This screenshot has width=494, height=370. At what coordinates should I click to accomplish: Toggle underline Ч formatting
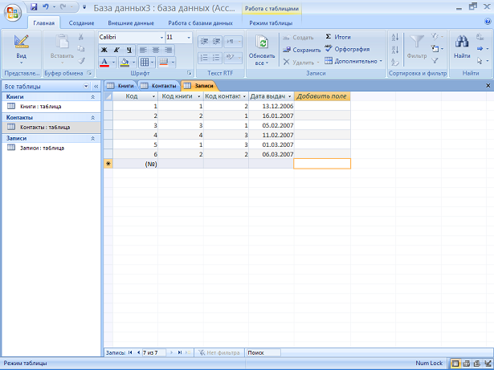(x=129, y=50)
